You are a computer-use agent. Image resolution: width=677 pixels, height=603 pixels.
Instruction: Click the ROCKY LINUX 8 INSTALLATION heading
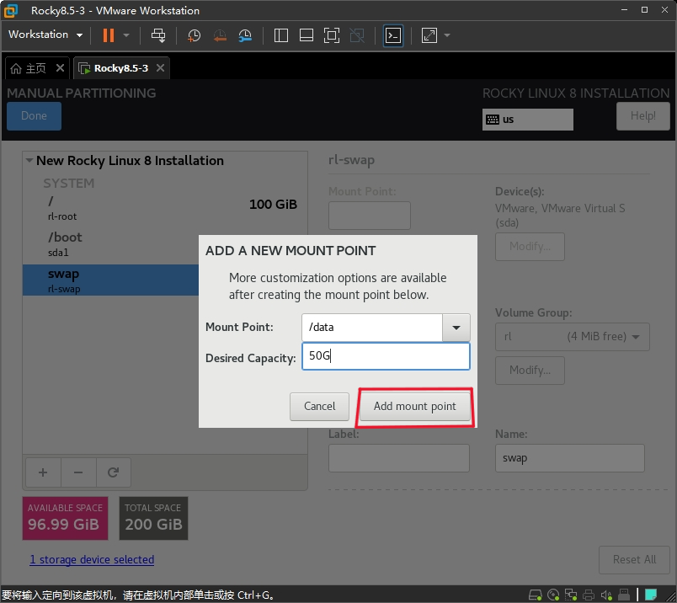576,93
